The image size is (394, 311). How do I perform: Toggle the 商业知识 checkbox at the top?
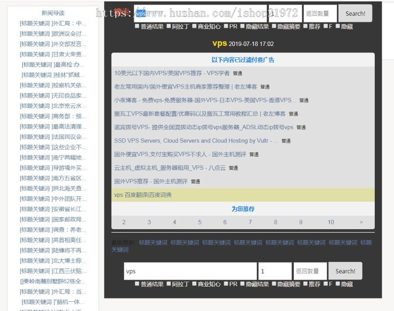(x=193, y=26)
